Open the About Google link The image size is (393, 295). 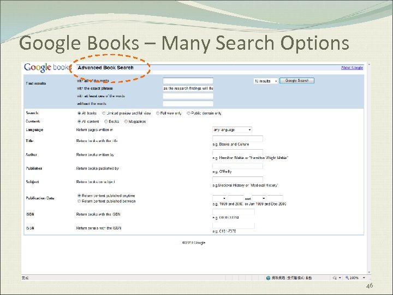[x=352, y=68]
